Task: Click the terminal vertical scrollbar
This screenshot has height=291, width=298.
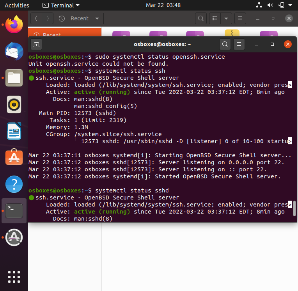Action: tap(294, 208)
